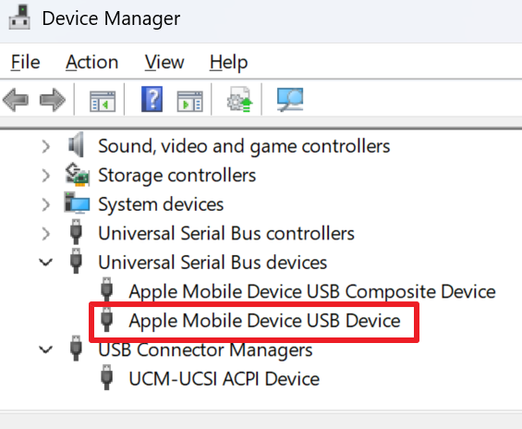Open the blue Help question mark icon
Screen dimensions: 522x429
152,99
